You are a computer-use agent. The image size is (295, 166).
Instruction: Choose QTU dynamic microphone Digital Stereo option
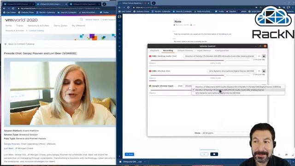click(x=238, y=93)
